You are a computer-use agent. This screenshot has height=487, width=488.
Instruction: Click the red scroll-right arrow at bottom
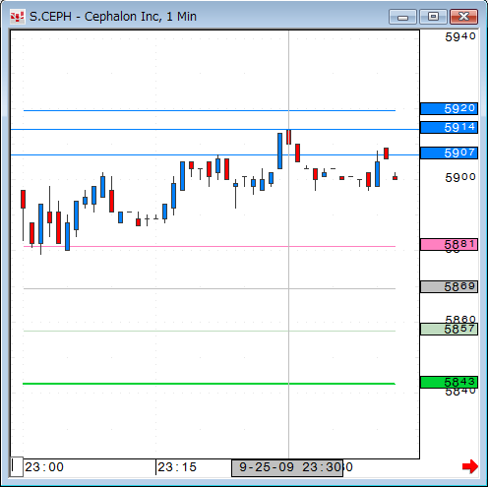[x=470, y=466]
